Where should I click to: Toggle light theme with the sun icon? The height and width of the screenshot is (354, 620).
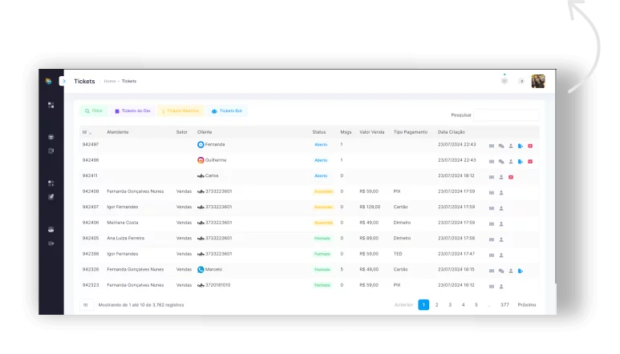[x=521, y=81]
